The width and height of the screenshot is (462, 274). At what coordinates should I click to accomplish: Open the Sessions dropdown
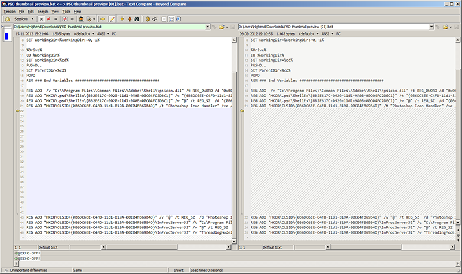[23, 18]
